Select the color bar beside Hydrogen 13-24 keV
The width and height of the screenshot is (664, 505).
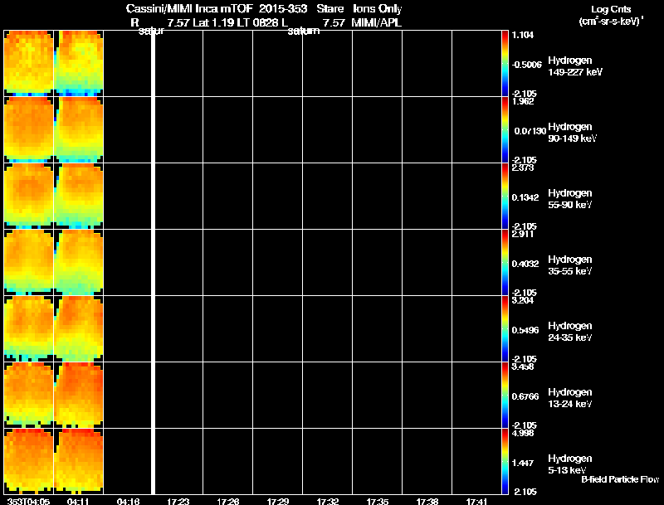(x=505, y=396)
